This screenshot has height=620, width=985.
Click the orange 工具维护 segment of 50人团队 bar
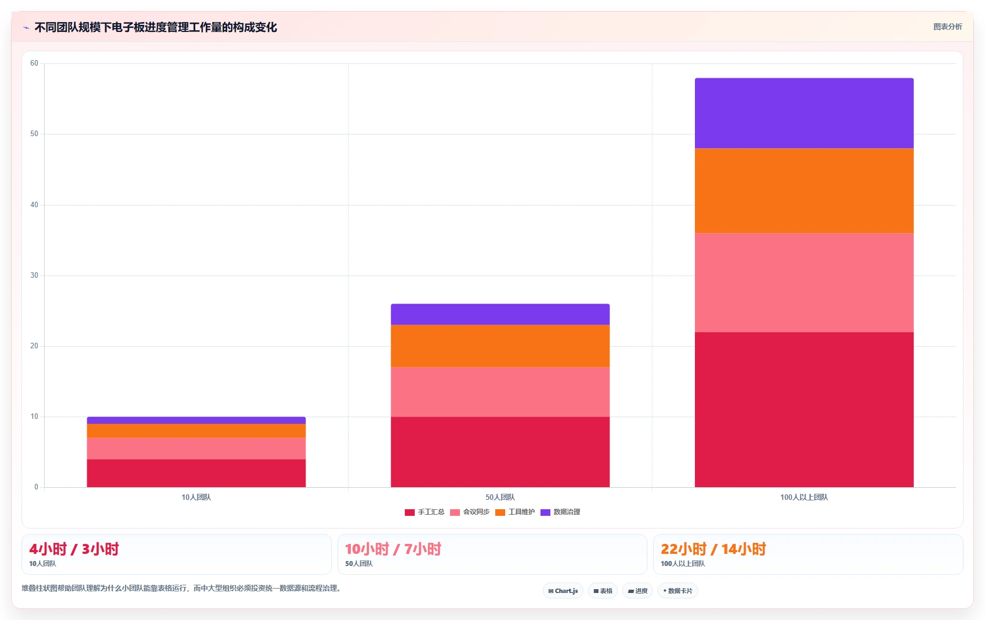(x=500, y=346)
